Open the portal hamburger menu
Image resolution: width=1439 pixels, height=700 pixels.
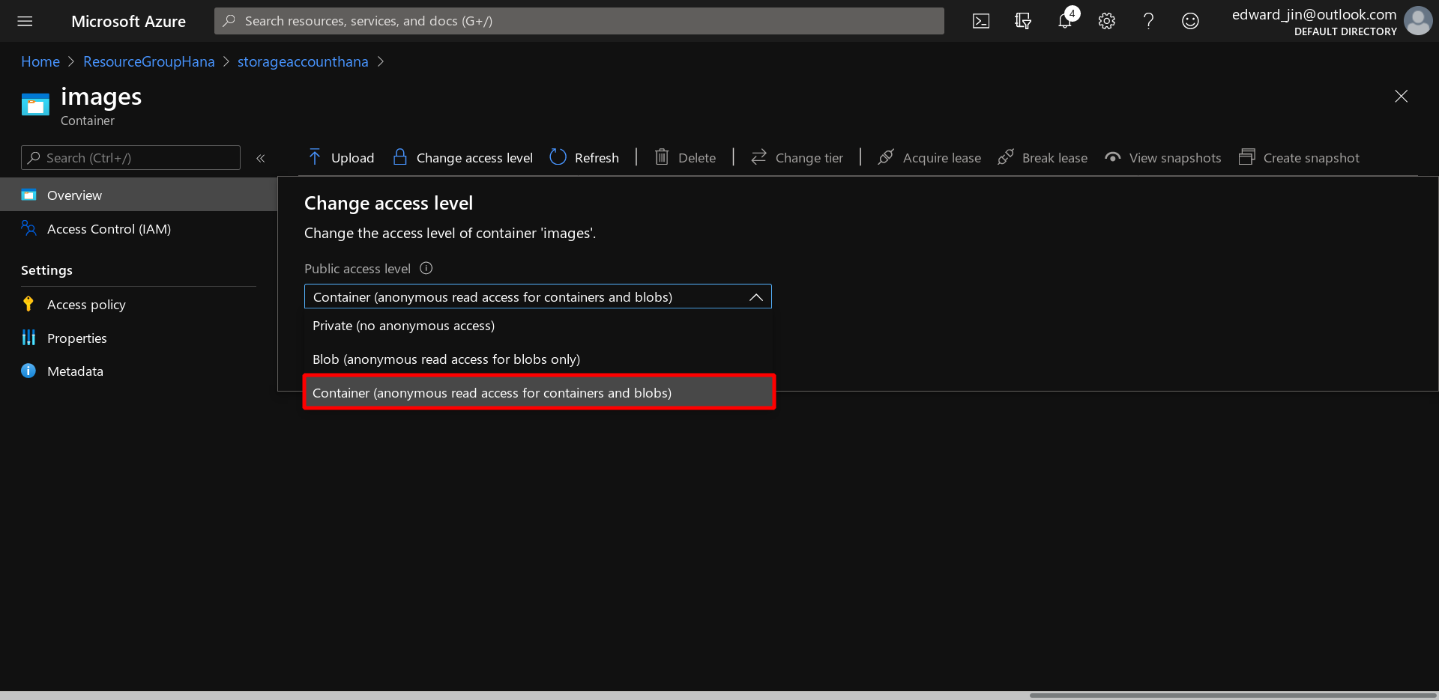point(25,21)
